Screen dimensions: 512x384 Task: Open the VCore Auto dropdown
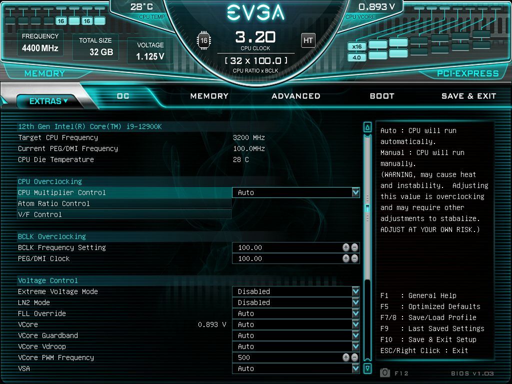tap(296, 324)
